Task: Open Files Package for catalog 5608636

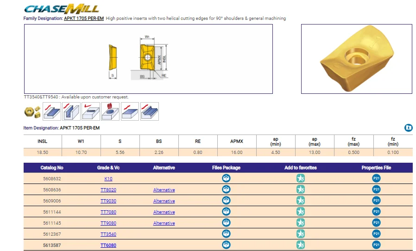Action: (x=226, y=190)
